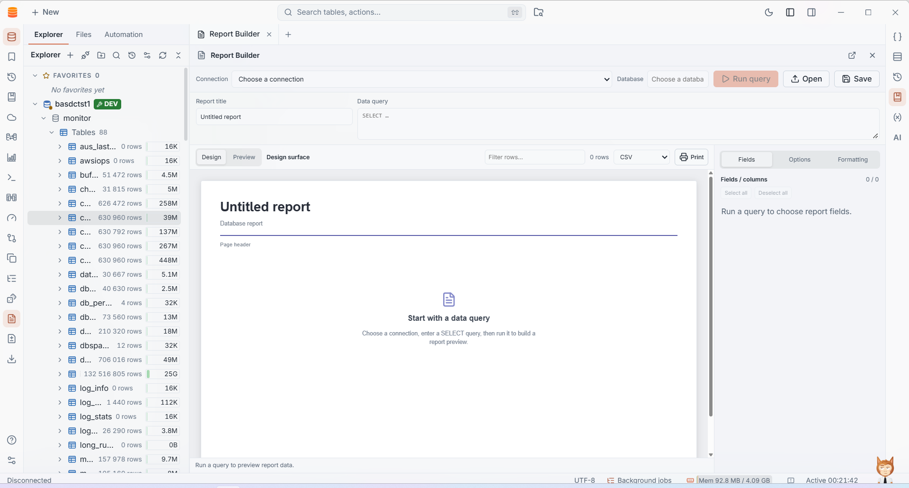Collapse the basdctst1 connection node

pyautogui.click(x=35, y=104)
